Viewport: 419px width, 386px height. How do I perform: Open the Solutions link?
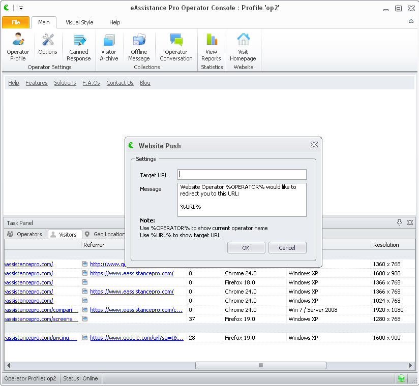point(65,83)
